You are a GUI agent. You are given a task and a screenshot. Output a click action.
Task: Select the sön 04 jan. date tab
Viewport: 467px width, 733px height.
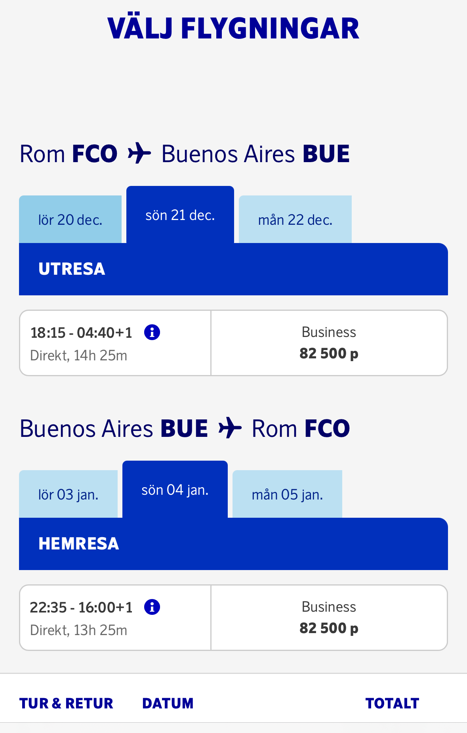[175, 490]
